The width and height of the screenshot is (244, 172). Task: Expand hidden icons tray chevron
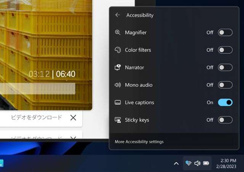coord(176,164)
